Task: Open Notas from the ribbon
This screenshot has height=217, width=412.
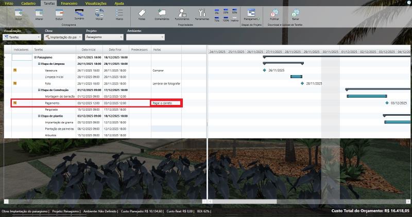Action: pyautogui.click(x=142, y=14)
